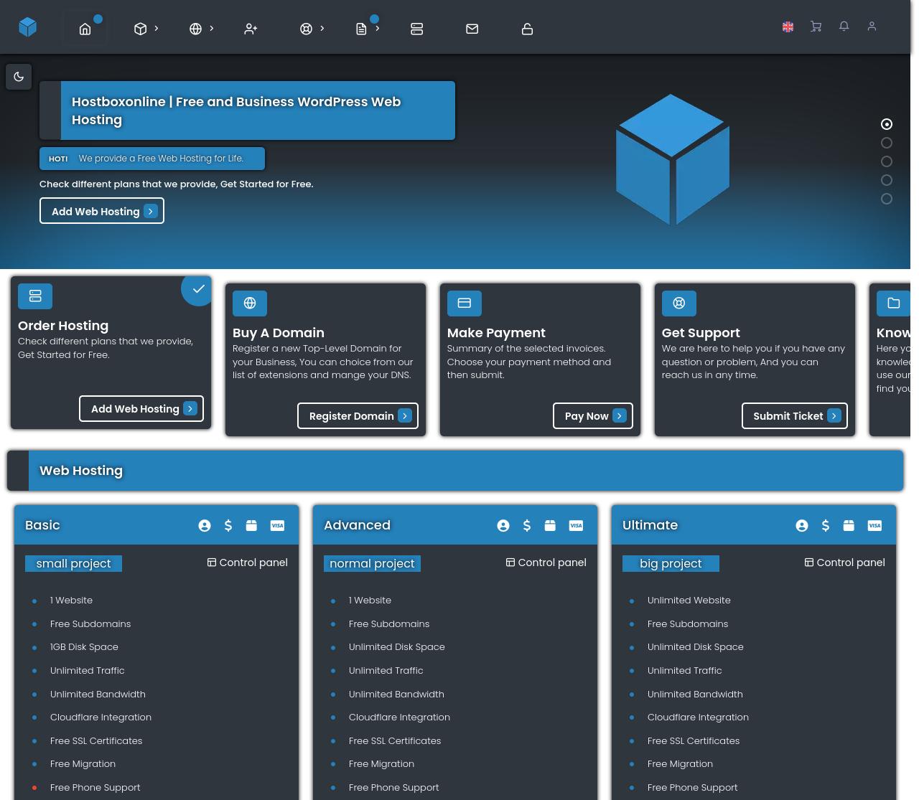Click the dollar icon in Ultimate plan header

pos(826,526)
